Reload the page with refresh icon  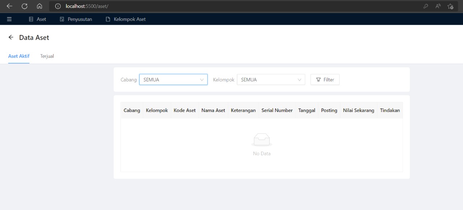coord(25,6)
